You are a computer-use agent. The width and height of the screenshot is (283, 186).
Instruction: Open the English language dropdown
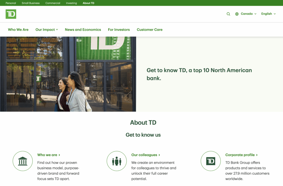[268, 14]
